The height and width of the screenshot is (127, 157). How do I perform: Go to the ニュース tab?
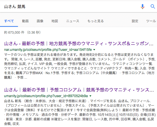pos(73,21)
